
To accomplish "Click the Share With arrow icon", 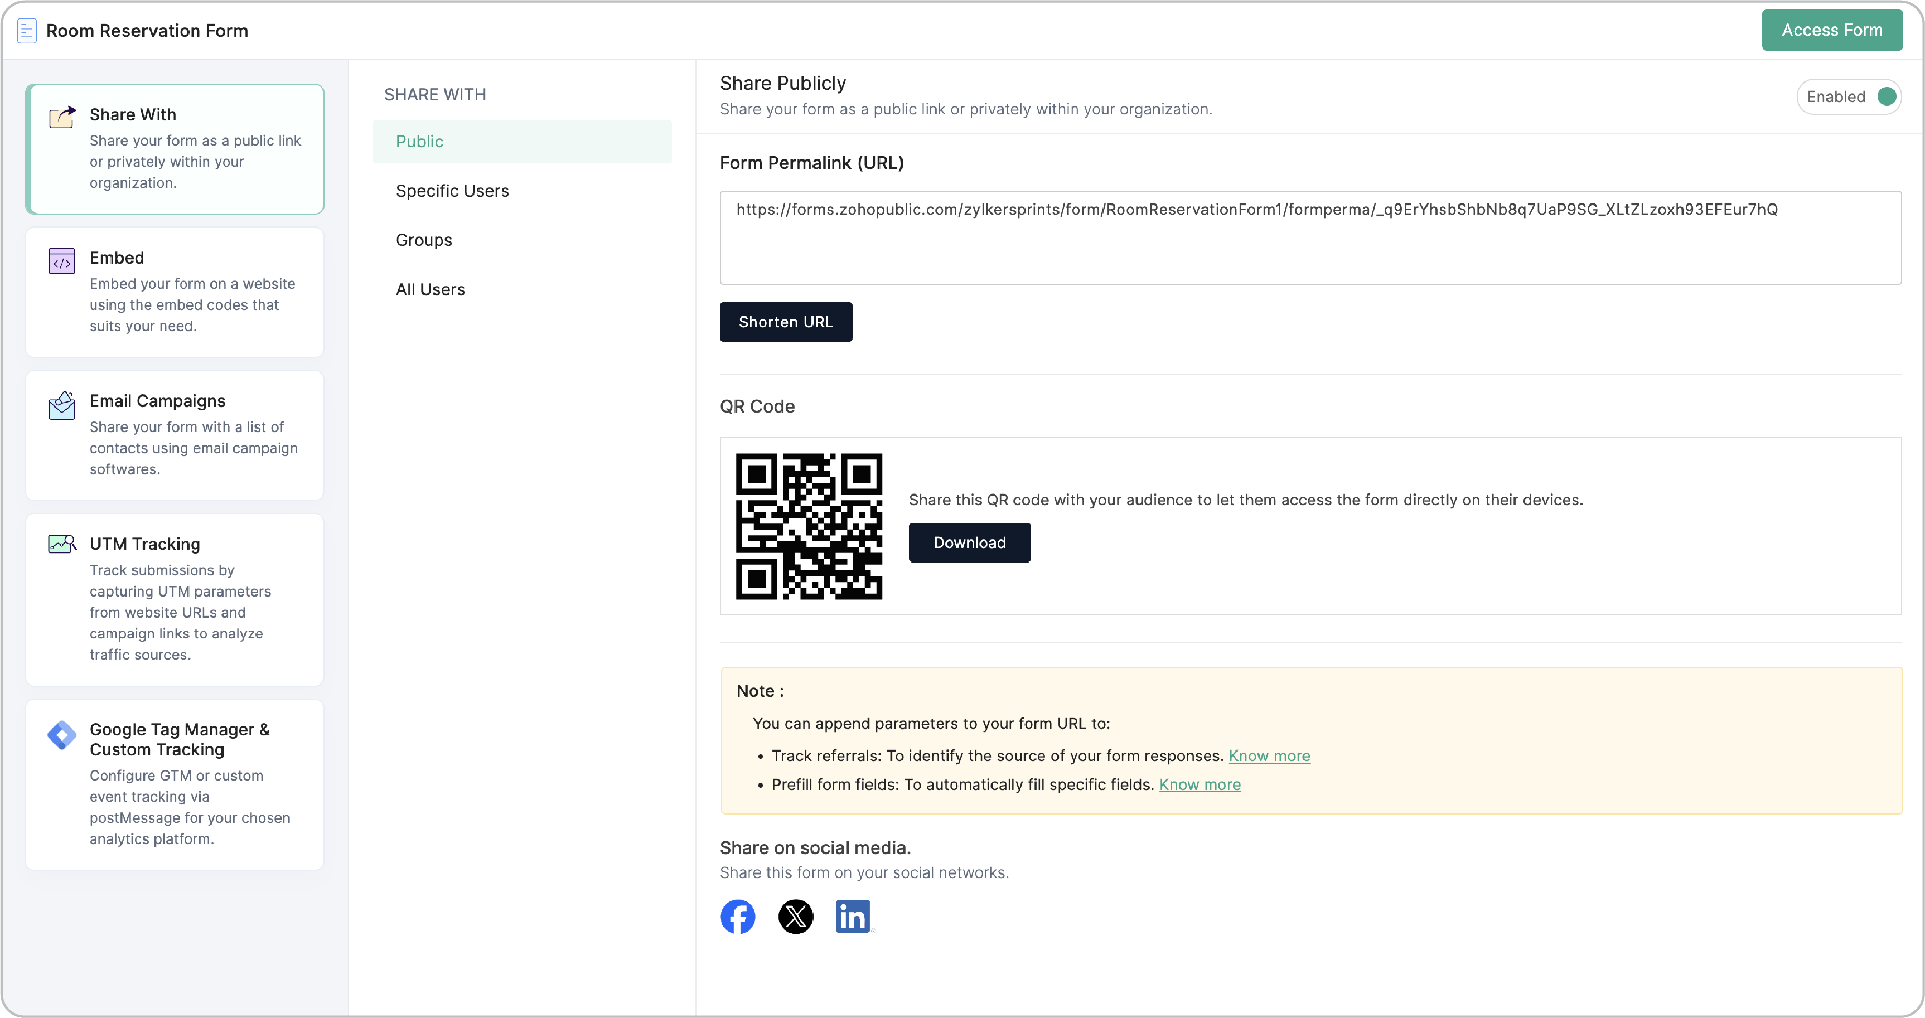I will [x=62, y=117].
